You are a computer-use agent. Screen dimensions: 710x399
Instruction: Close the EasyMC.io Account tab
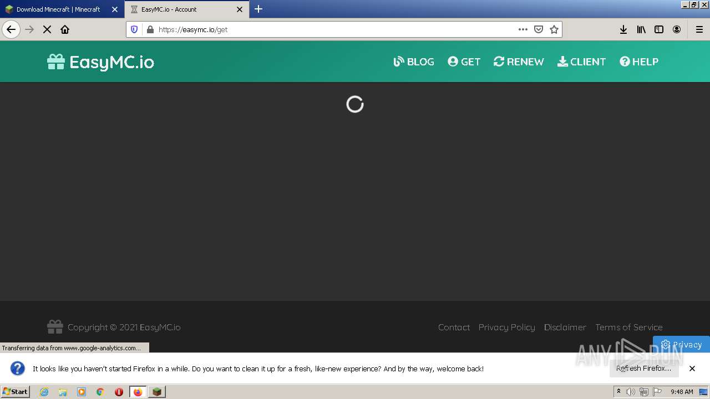(x=240, y=9)
